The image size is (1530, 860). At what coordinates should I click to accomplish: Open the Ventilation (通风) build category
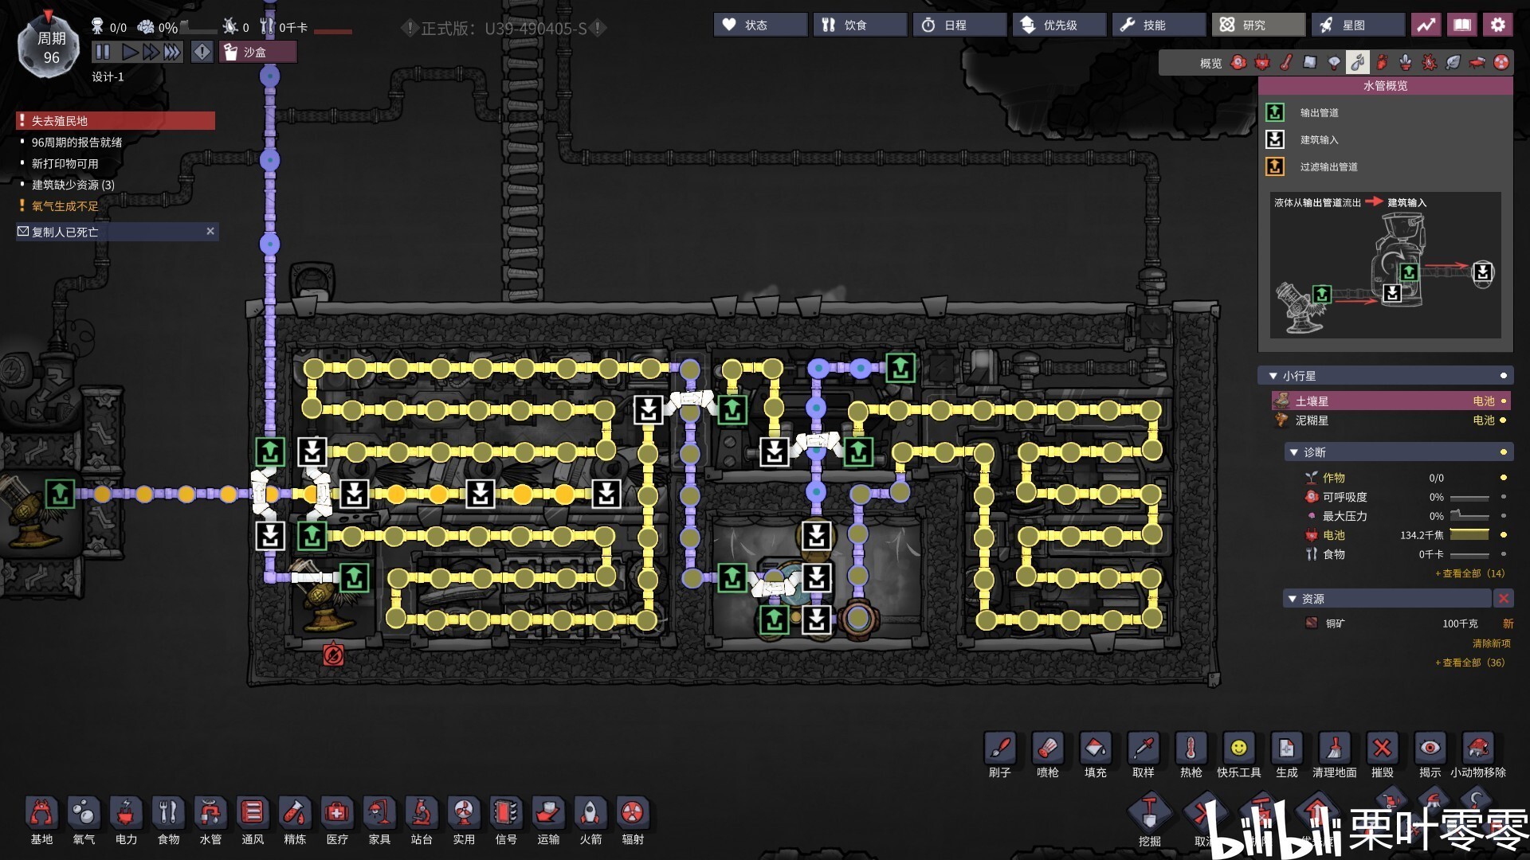253,820
